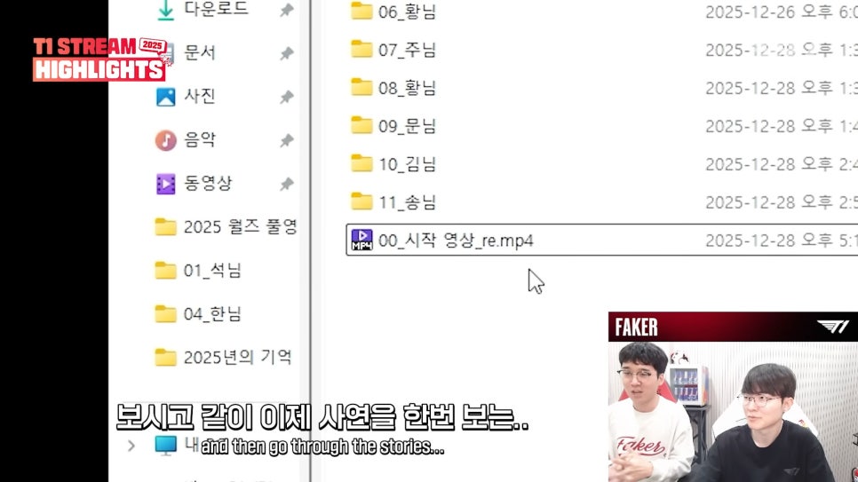Select the 10_김님 folder
The height and width of the screenshot is (482, 858).
[x=407, y=164]
